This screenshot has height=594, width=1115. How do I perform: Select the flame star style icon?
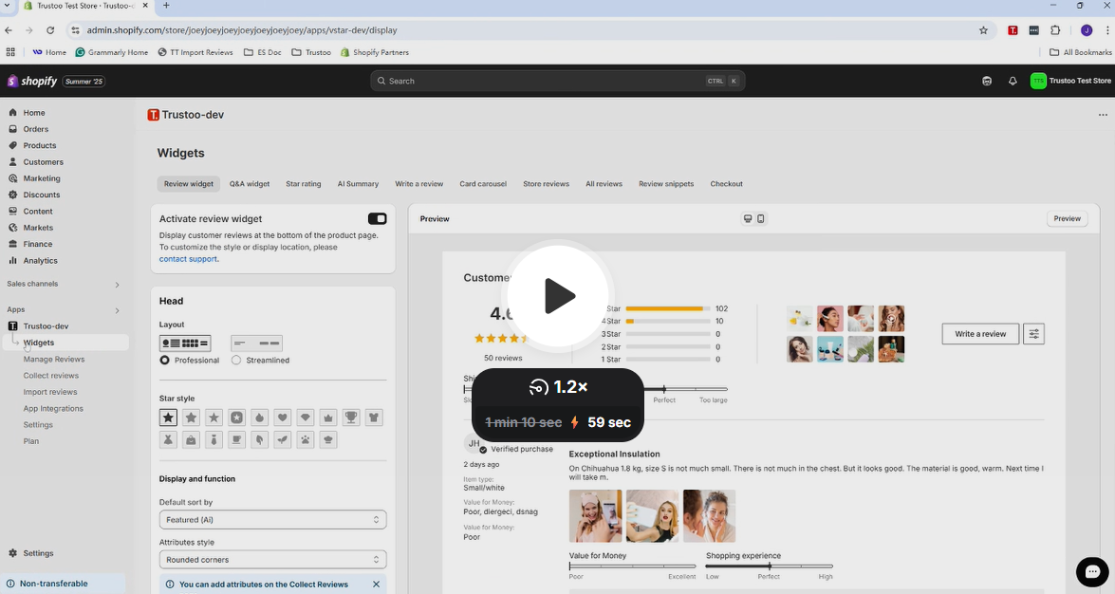tap(260, 418)
